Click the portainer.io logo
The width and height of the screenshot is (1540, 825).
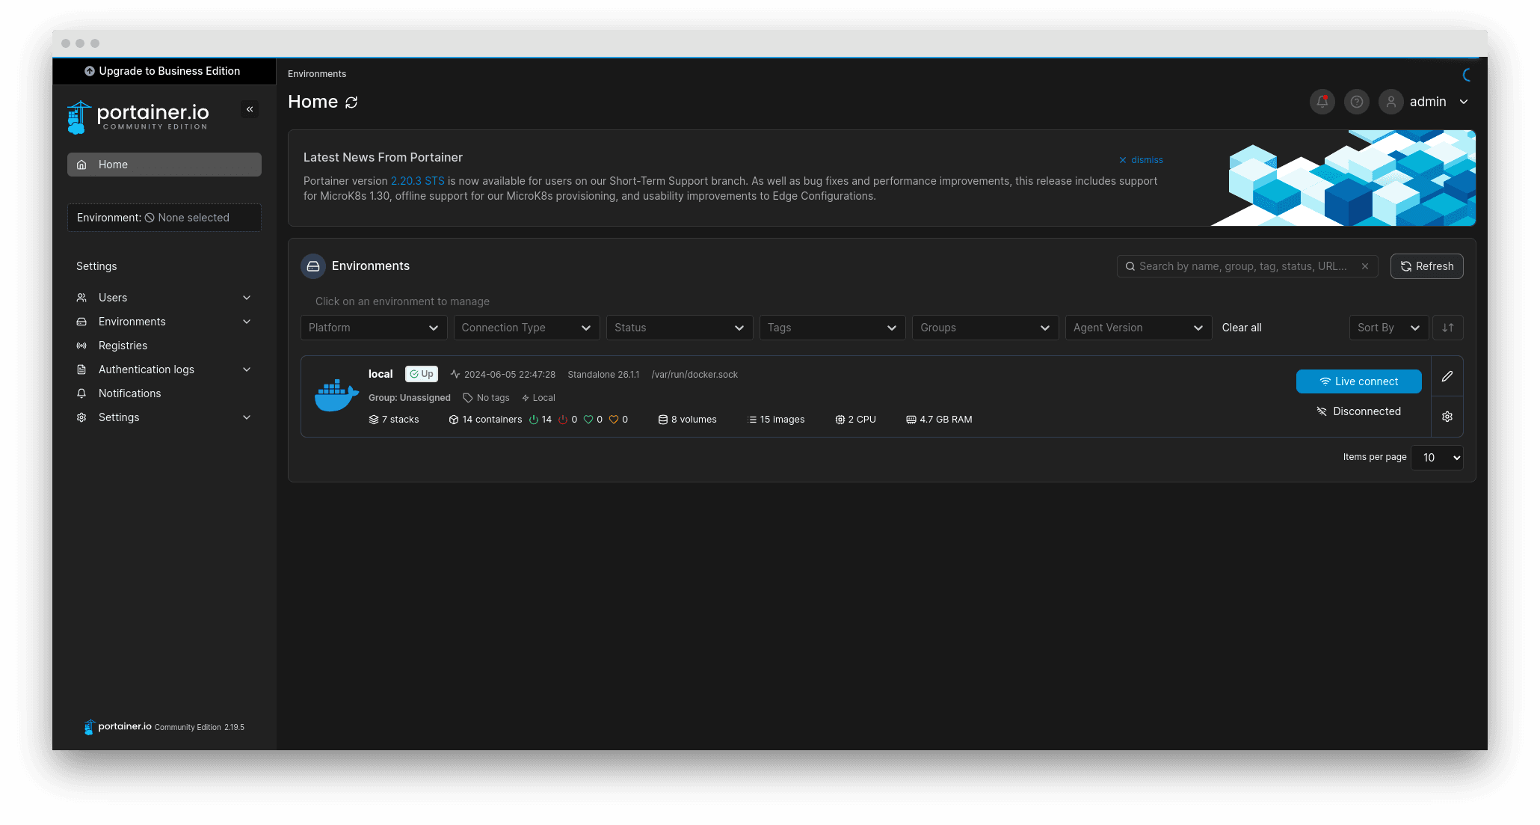tap(138, 117)
